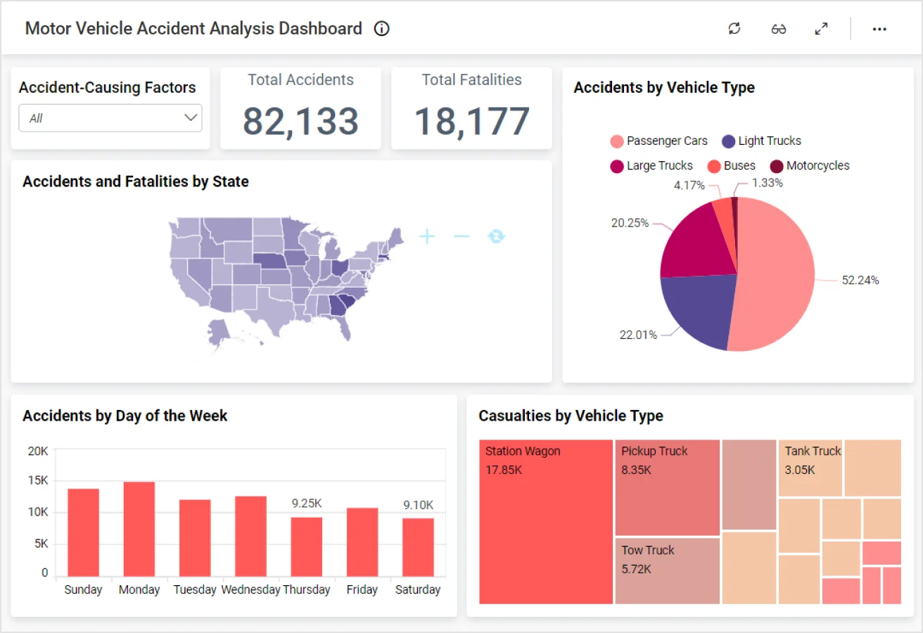Click the 22.01% pie label
The height and width of the screenshot is (633, 923).
(638, 335)
